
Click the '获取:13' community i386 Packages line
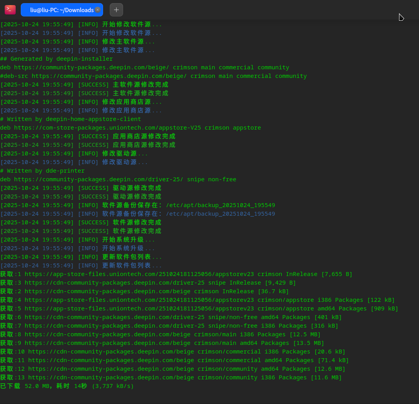point(171,378)
